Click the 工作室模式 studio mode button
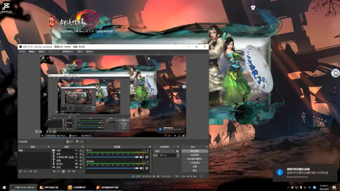This screenshot has height=191, width=340. (195, 163)
